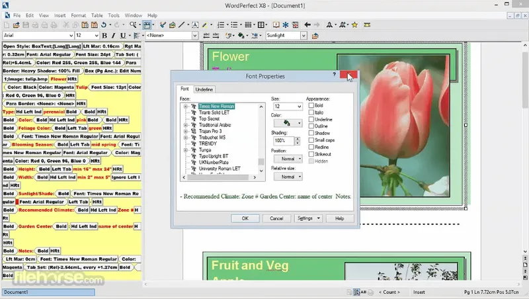Screen dimensions: 529x299
Task: Click the folder icon beside Sunlight box
Action: tap(315, 36)
